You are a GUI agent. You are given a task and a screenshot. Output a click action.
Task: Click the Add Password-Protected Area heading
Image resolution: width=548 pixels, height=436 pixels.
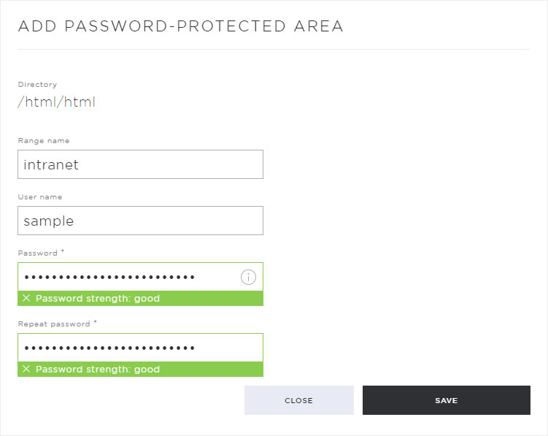(x=181, y=26)
